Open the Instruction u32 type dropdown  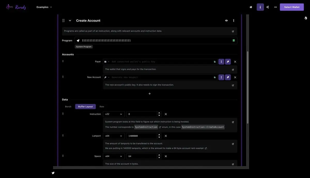[114, 114]
